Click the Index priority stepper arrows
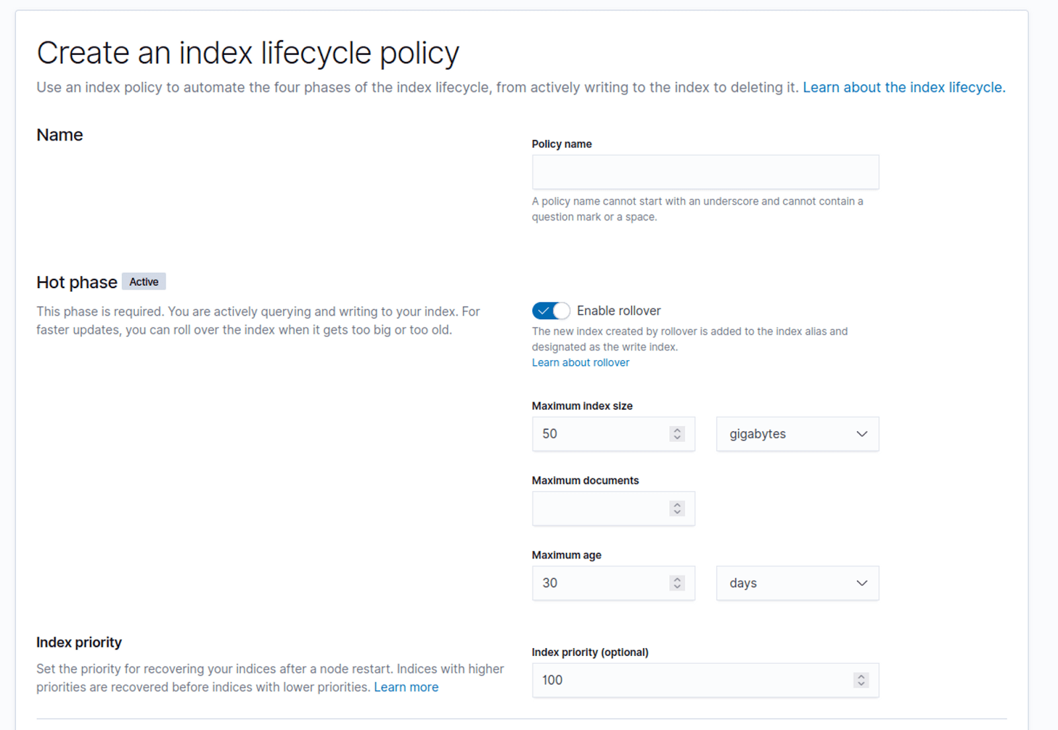 860,680
